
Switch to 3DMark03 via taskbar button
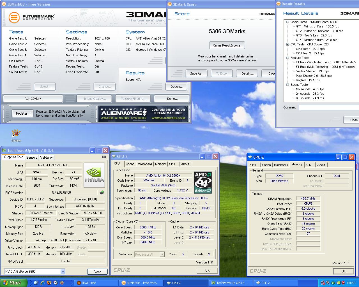tap(141, 283)
